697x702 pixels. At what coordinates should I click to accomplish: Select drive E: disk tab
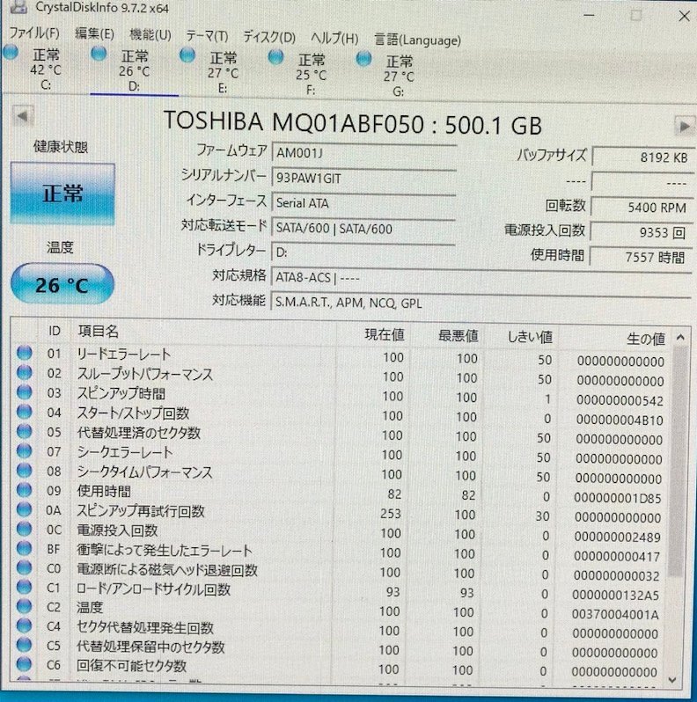(x=223, y=72)
